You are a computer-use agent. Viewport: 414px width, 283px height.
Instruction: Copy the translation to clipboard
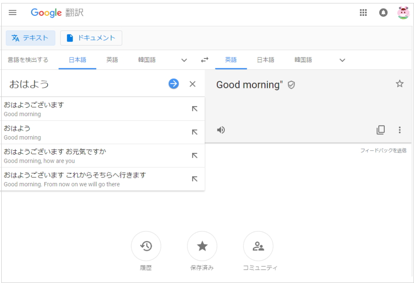[x=380, y=130]
